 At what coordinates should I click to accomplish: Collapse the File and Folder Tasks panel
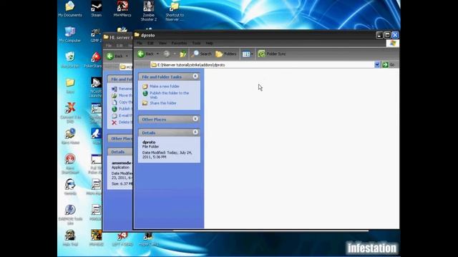[195, 76]
